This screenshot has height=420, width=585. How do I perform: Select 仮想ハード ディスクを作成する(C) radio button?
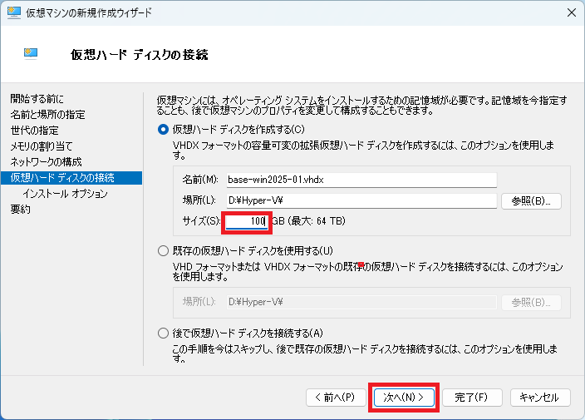(163, 130)
